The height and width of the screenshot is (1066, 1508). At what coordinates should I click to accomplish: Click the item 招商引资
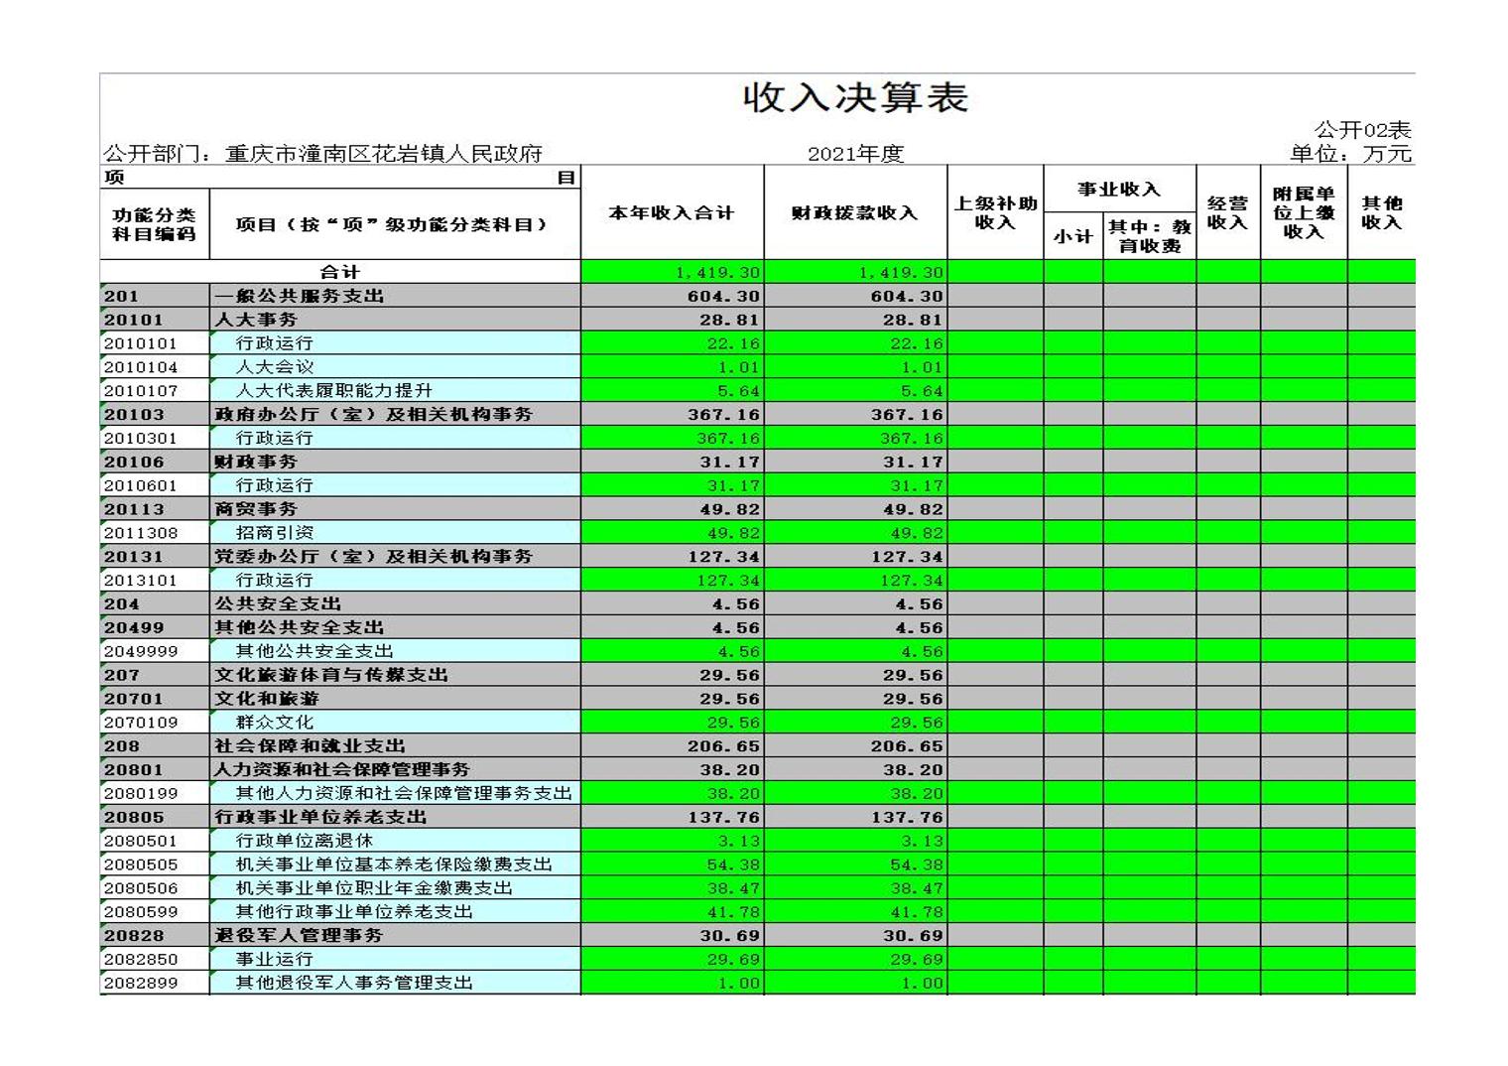click(x=274, y=532)
